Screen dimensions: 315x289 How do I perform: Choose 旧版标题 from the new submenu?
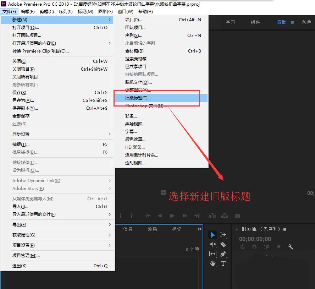160,98
